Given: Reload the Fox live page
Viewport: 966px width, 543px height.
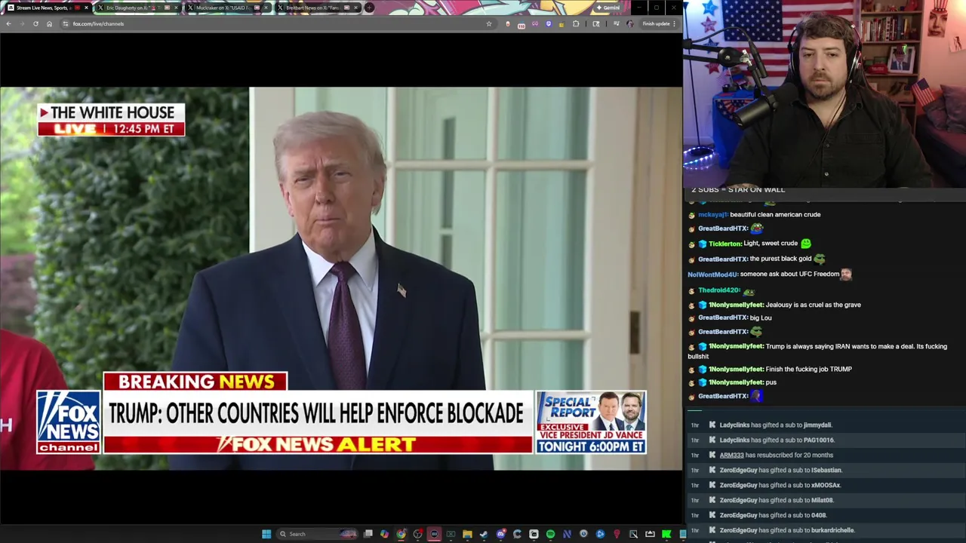Looking at the screenshot, I should tap(35, 23).
